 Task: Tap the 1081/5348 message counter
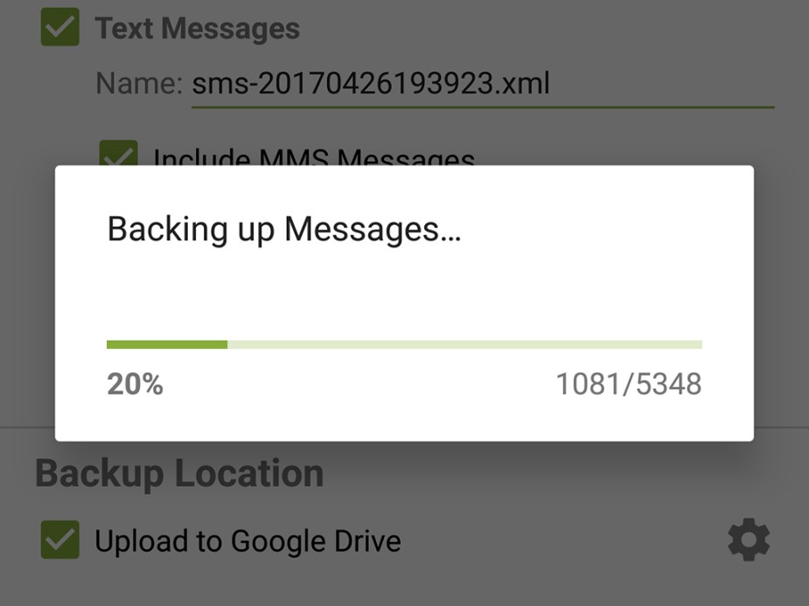pyautogui.click(x=629, y=384)
